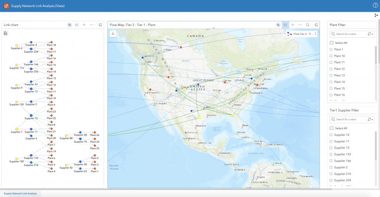This screenshot has width=380, height=197.
Task: Zoom out on the Flow Map
Action: pos(300,25)
